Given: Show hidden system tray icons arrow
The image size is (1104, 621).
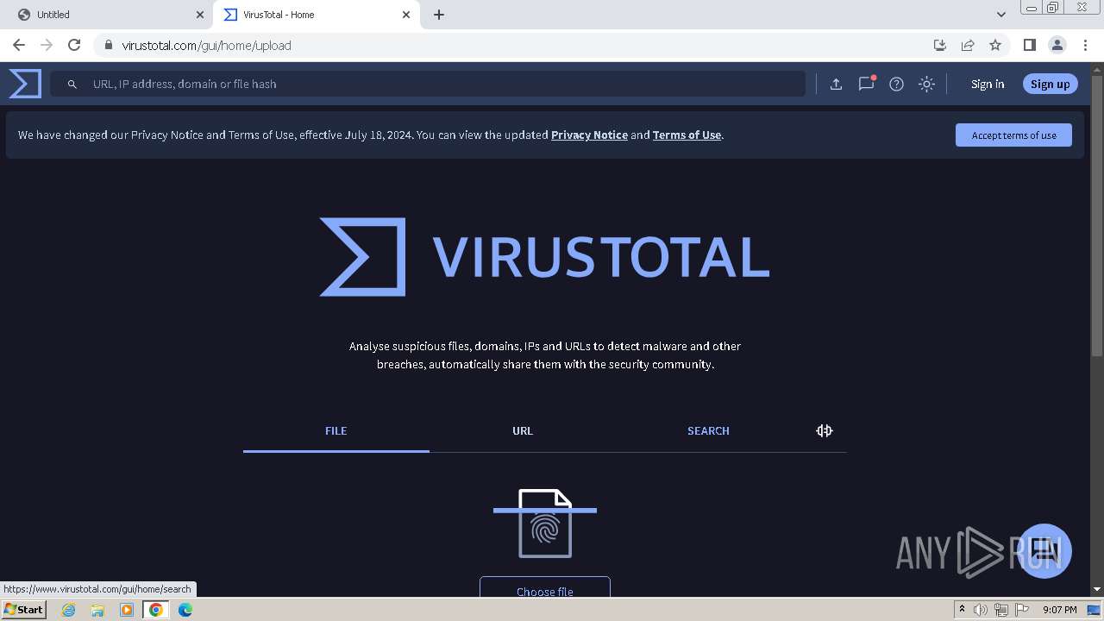Looking at the screenshot, I should coord(962,610).
